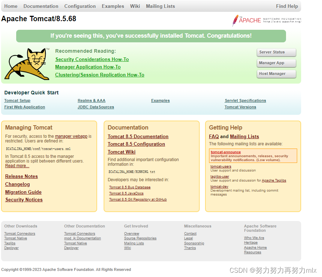Open the Changelog link
This screenshot has width=322, height=277.
(18, 184)
